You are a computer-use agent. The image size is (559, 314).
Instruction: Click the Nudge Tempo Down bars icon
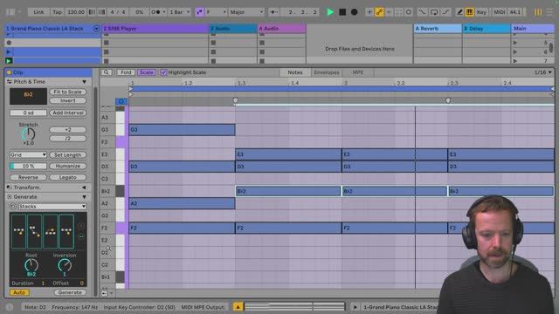point(92,12)
